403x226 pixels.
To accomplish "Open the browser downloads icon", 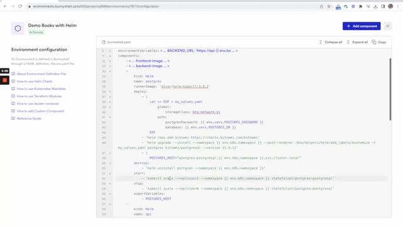I will 375,6.
